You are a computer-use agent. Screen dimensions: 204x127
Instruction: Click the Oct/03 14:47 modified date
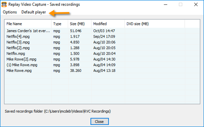[104, 31]
